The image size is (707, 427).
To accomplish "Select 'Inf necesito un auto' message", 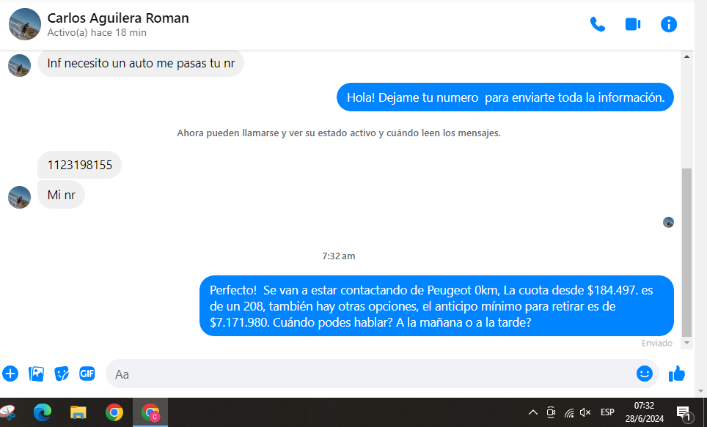I will (141, 63).
